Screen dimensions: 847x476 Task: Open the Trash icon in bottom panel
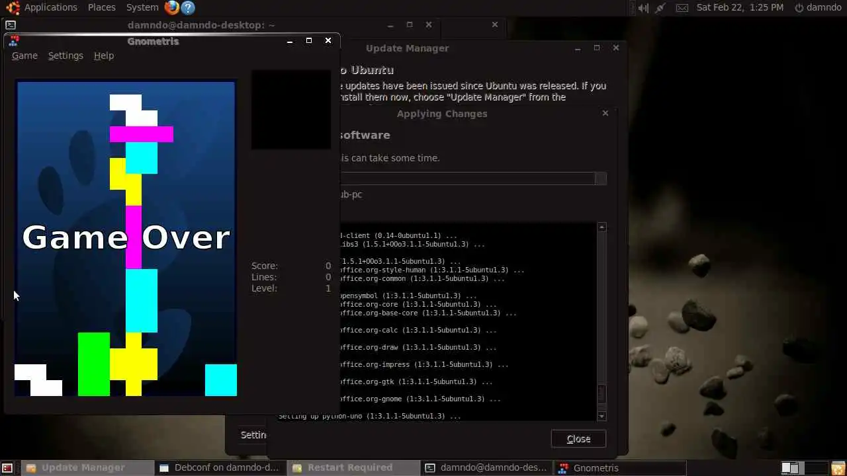coord(839,468)
